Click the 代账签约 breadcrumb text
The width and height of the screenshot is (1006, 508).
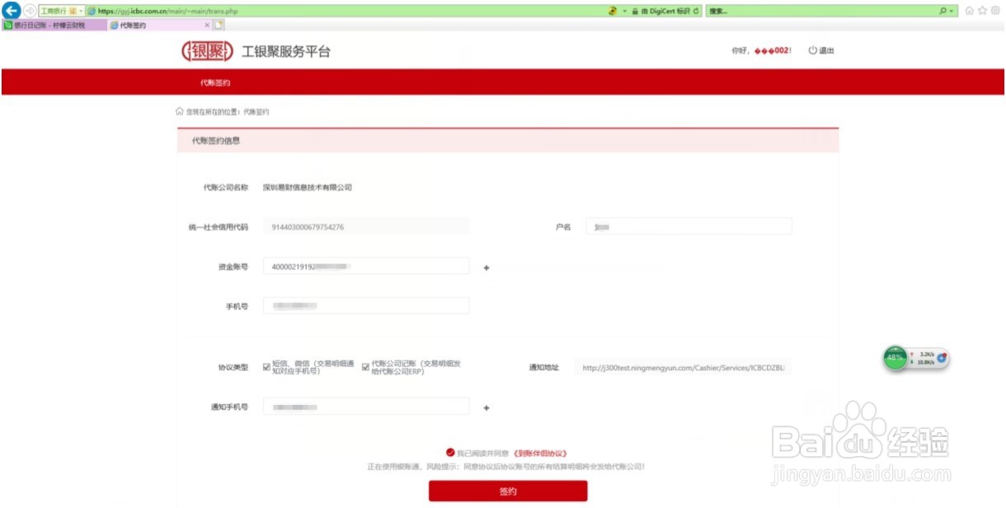click(x=256, y=111)
